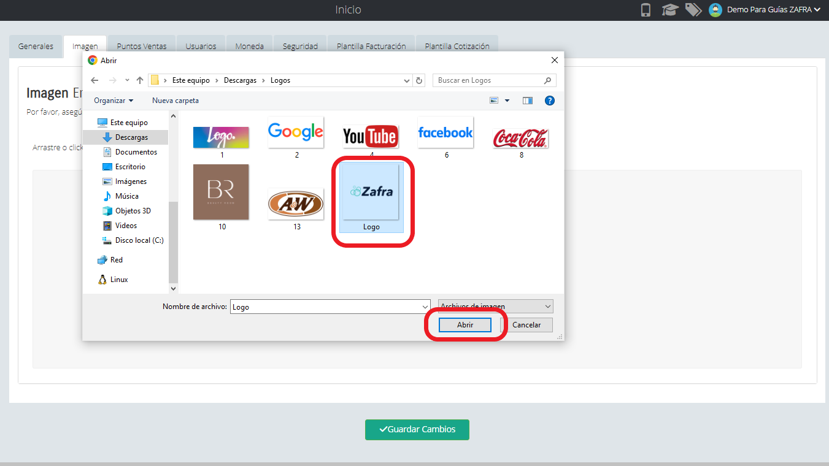Open the blue help question icon
829x466 pixels.
[550, 101]
